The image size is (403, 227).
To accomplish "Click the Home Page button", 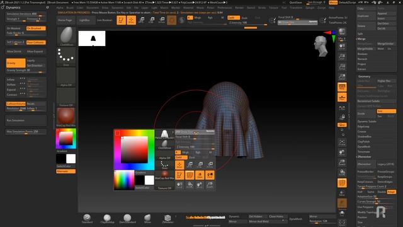I will point(65,20).
